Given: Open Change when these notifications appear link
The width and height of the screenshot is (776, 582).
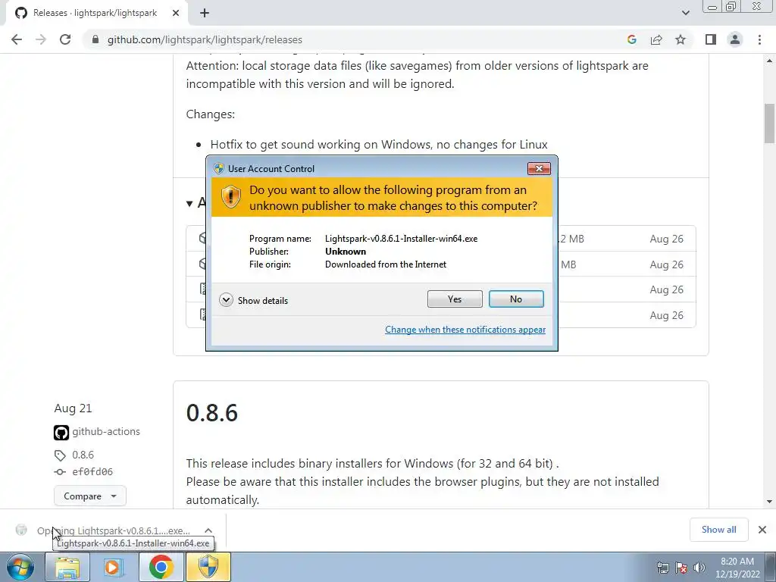Looking at the screenshot, I should click(x=465, y=330).
